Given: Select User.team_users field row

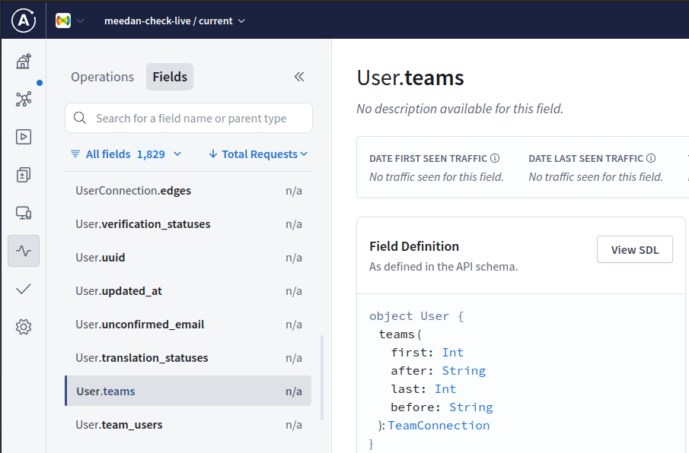Looking at the screenshot, I should [189, 425].
